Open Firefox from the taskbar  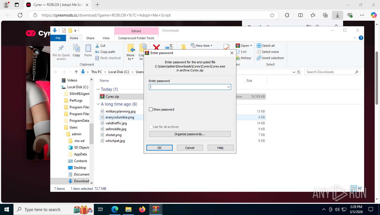point(142,209)
